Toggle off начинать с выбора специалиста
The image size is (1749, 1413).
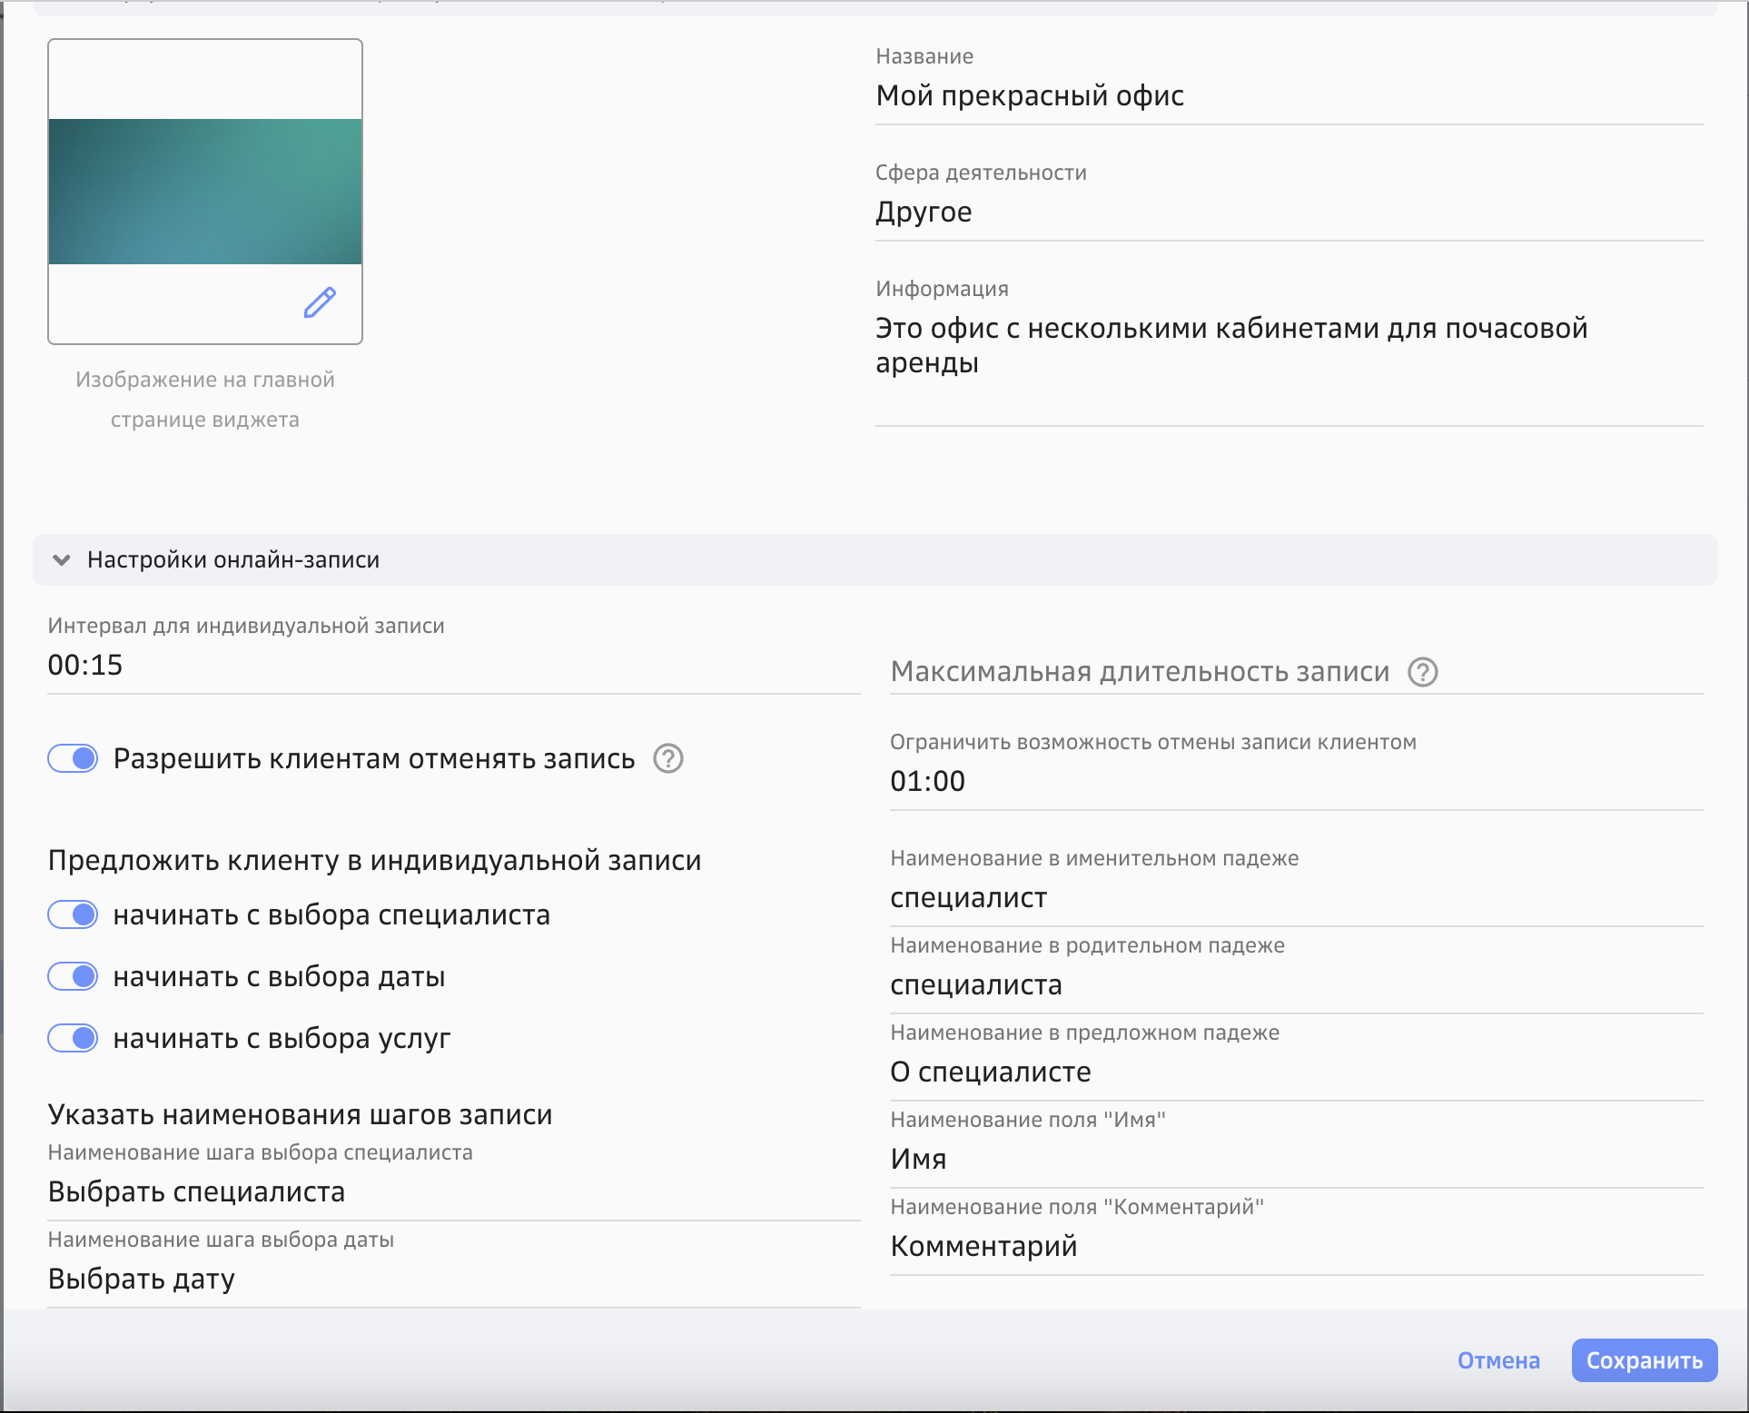tap(73, 914)
